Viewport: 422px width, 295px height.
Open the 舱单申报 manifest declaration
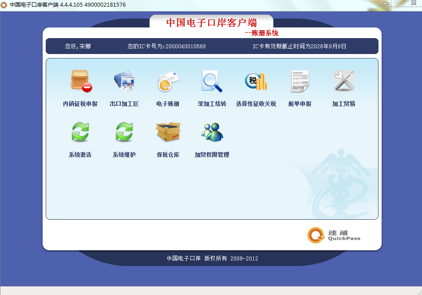[300, 87]
